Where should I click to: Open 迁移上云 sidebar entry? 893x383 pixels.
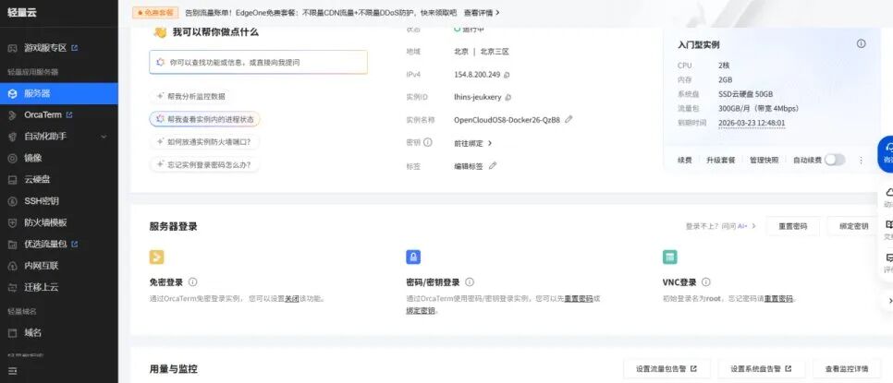[41, 287]
